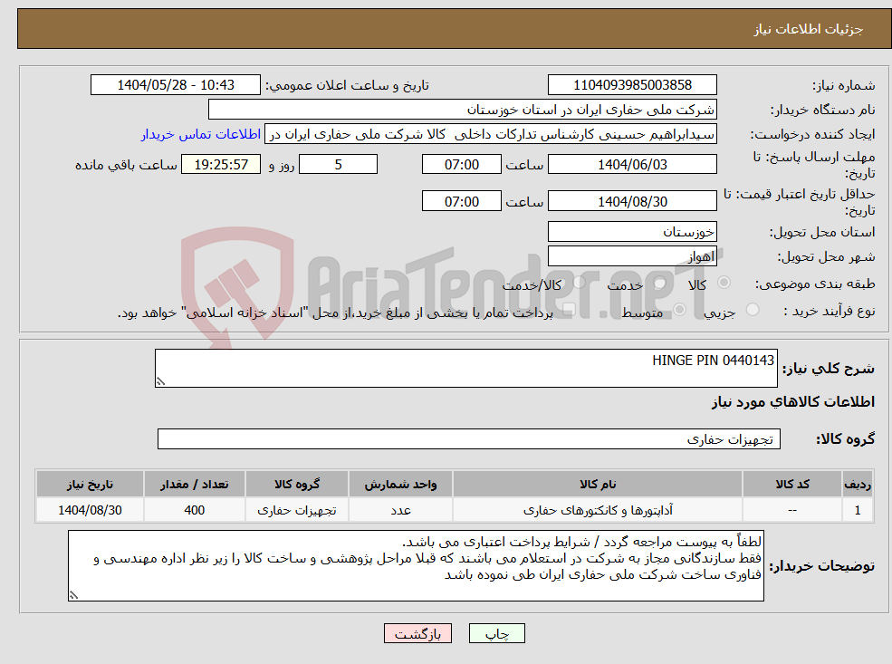892x664 pixels.
Task: Click the countdown timer 19:25:57
Action: click(x=221, y=165)
